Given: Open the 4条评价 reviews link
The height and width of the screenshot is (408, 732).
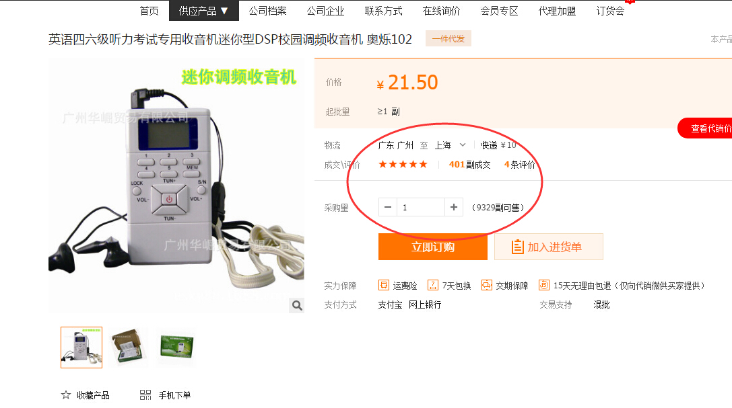Looking at the screenshot, I should pyautogui.click(x=520, y=165).
